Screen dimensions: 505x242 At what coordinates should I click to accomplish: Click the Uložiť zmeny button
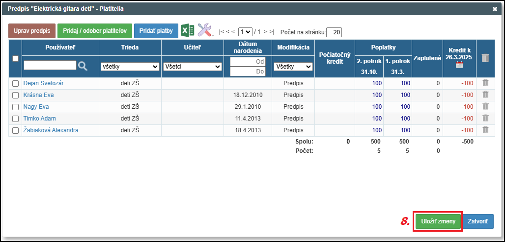(x=438, y=221)
